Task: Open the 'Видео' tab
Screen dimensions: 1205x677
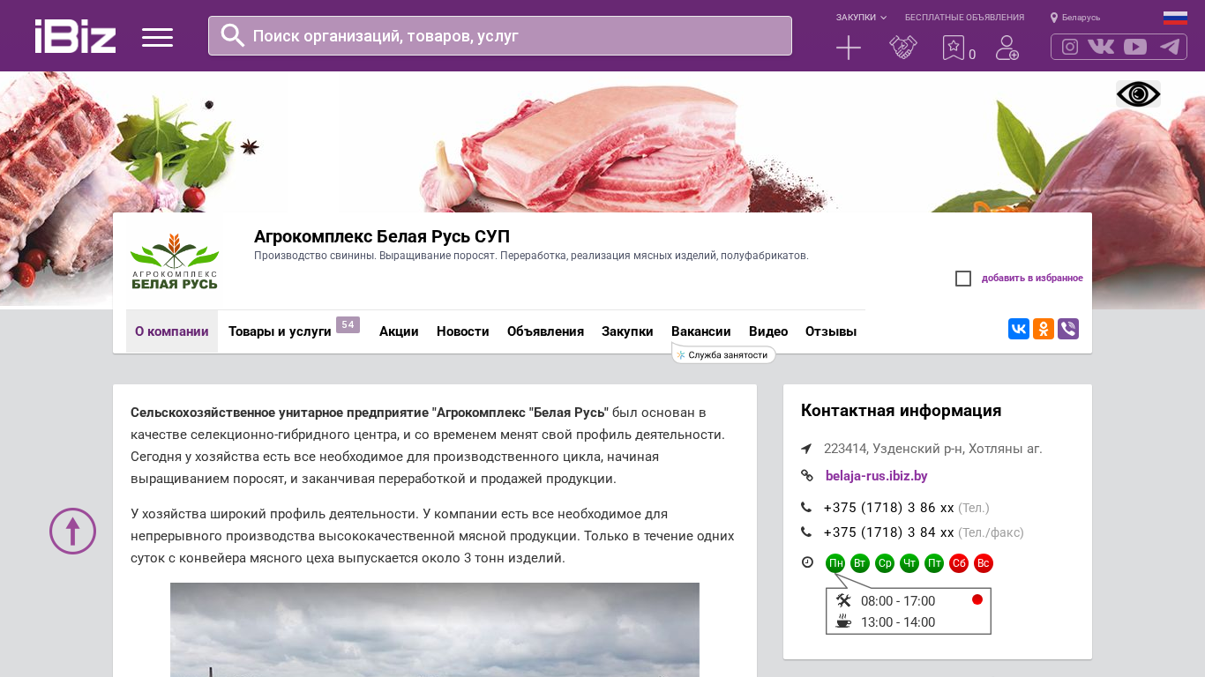Action: 768,331
